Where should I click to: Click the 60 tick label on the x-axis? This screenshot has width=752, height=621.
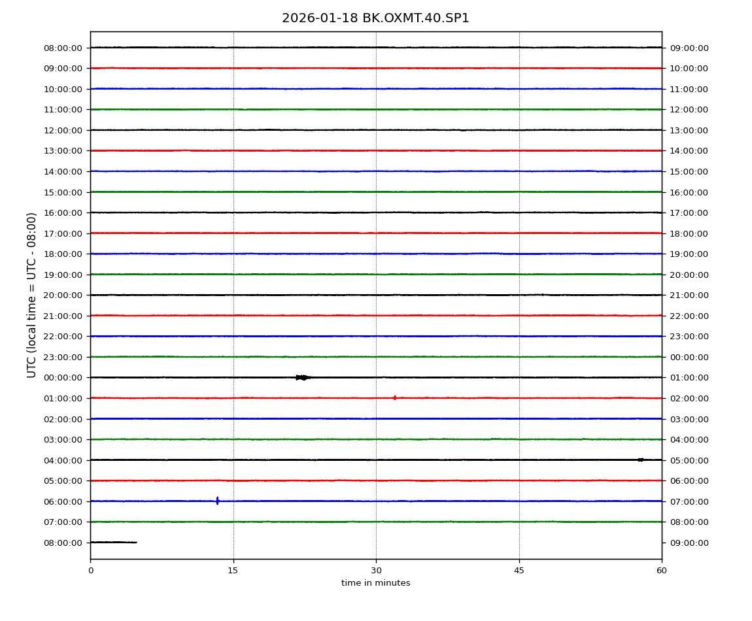click(662, 571)
